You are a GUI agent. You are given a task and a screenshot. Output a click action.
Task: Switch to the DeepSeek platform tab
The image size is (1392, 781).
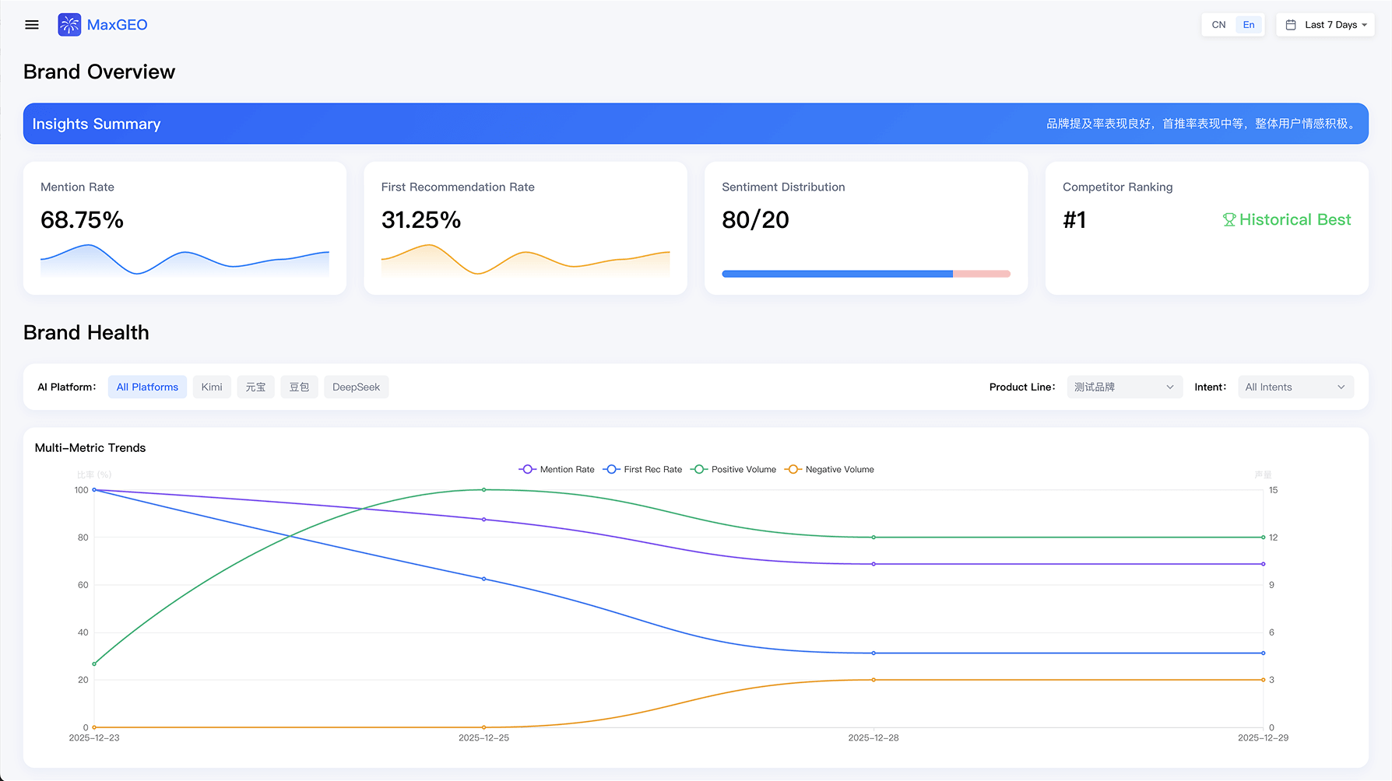[356, 387]
